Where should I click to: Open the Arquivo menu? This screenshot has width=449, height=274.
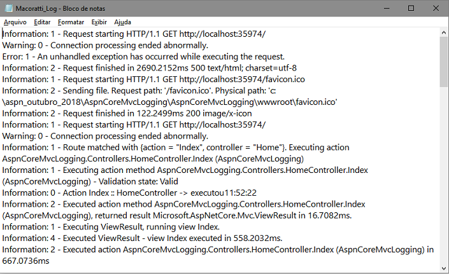tap(15, 22)
